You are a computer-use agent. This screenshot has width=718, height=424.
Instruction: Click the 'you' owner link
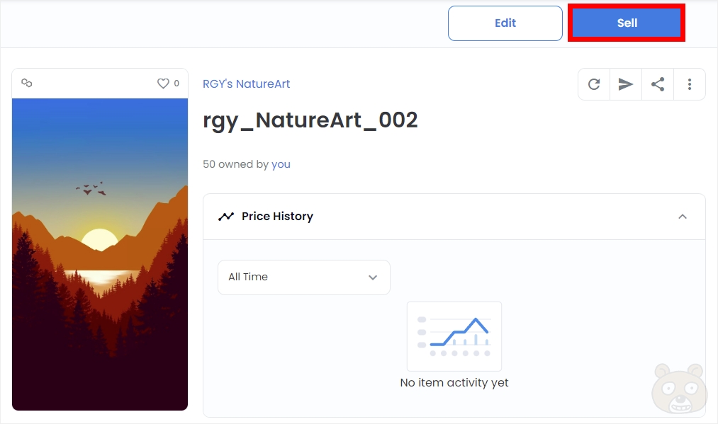click(281, 164)
